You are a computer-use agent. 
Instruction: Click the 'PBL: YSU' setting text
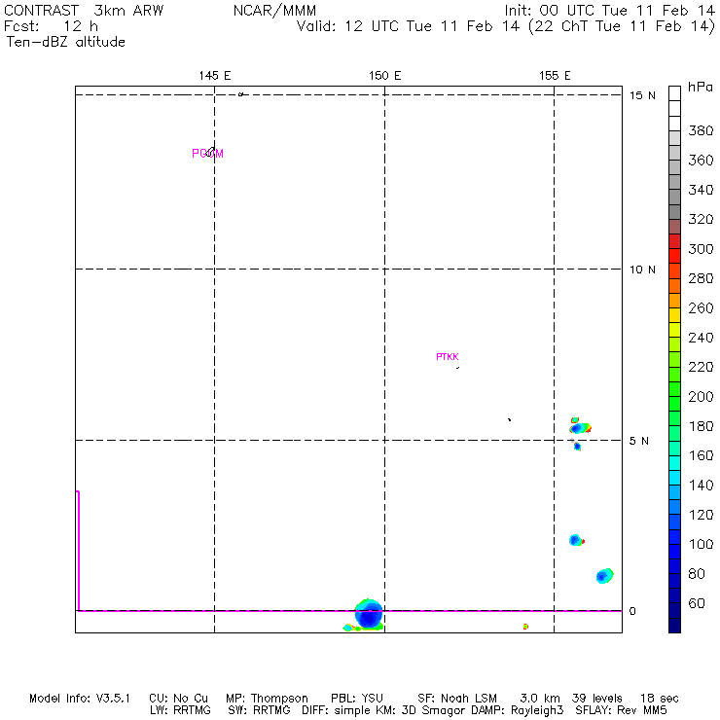coord(356,699)
